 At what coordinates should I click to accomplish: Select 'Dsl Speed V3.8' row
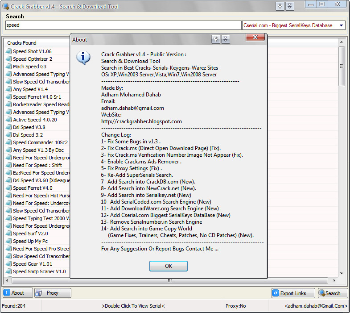[x=29, y=127]
